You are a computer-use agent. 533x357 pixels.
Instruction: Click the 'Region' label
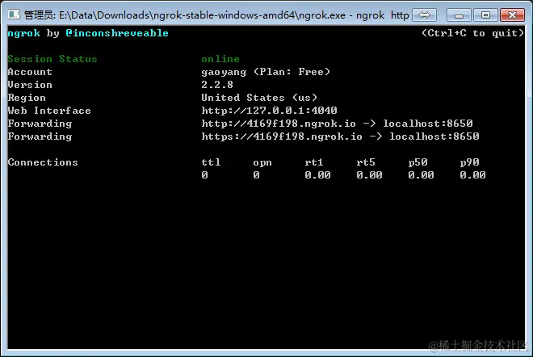pyautogui.click(x=27, y=98)
